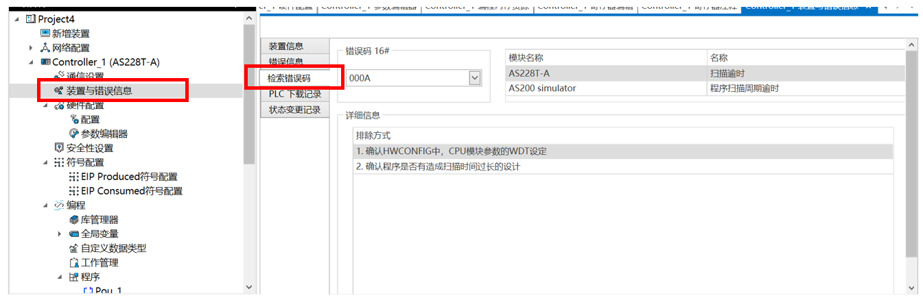
Task: Click the 网络配置 network icon
Action: pos(45,48)
